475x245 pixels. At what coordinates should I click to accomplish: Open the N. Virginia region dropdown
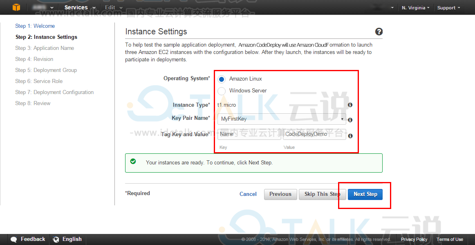(x=416, y=8)
